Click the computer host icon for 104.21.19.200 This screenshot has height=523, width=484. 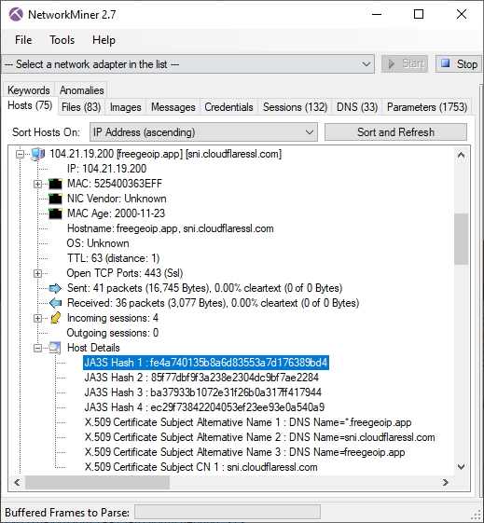pyautogui.click(x=37, y=154)
